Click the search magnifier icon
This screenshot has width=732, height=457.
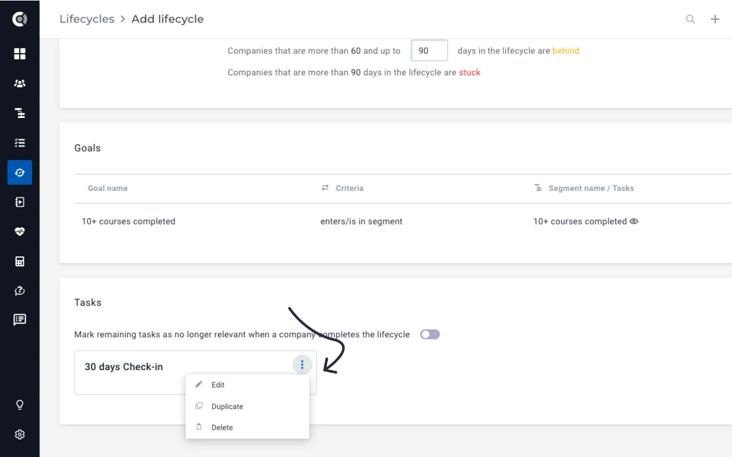click(x=690, y=19)
